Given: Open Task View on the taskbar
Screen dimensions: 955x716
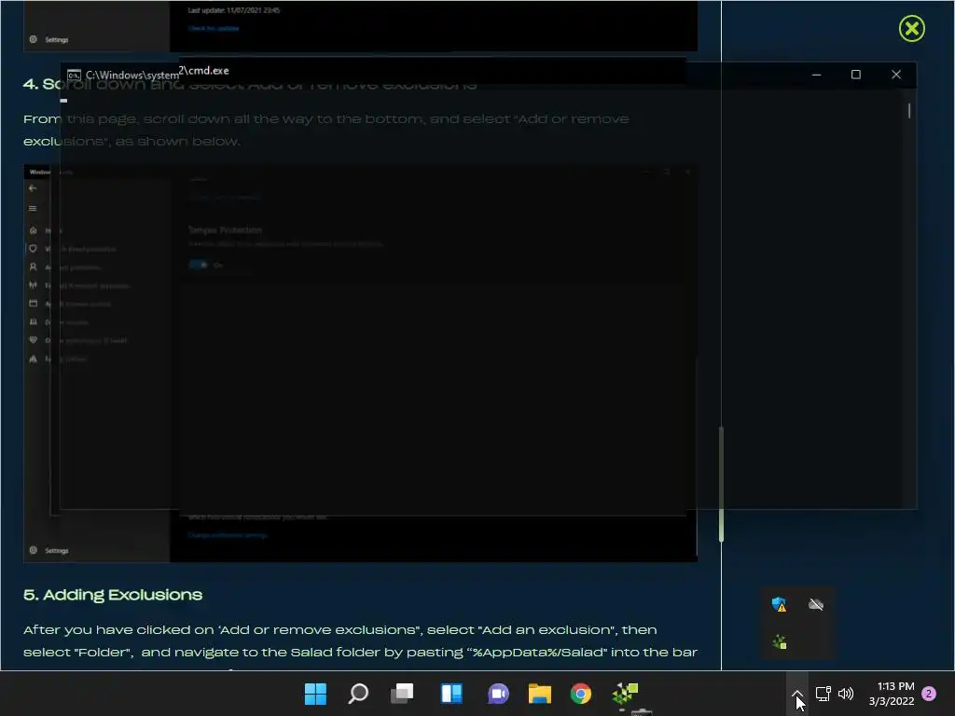Looking at the screenshot, I should pos(402,694).
